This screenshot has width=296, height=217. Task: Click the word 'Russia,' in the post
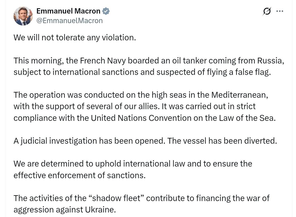pos(271,61)
